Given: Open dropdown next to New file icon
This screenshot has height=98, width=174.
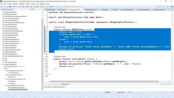Looking at the screenshot, I should 3,7.
